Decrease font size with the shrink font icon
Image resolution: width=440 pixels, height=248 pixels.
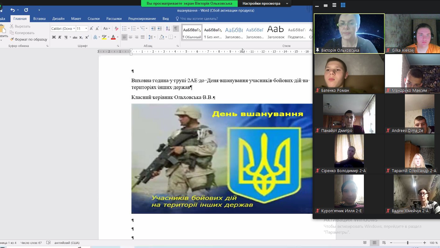pos(97,29)
